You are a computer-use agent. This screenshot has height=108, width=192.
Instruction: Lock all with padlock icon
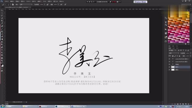coord(179,56)
